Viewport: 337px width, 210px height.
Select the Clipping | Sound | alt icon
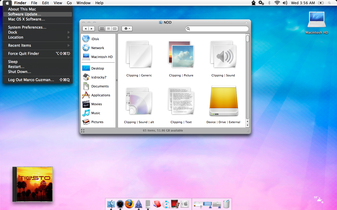coord(139,101)
